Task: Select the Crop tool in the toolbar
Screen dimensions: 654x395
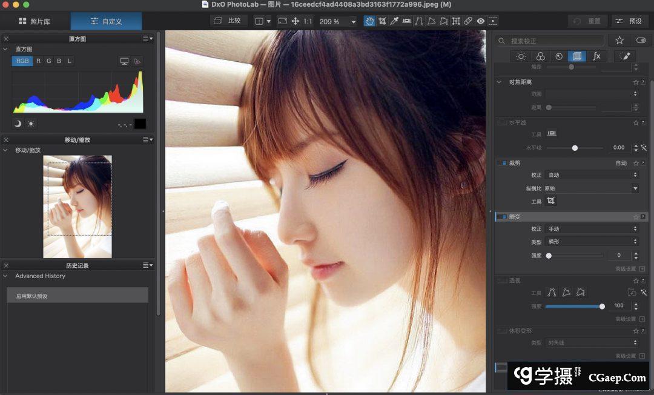Action: (x=383, y=21)
